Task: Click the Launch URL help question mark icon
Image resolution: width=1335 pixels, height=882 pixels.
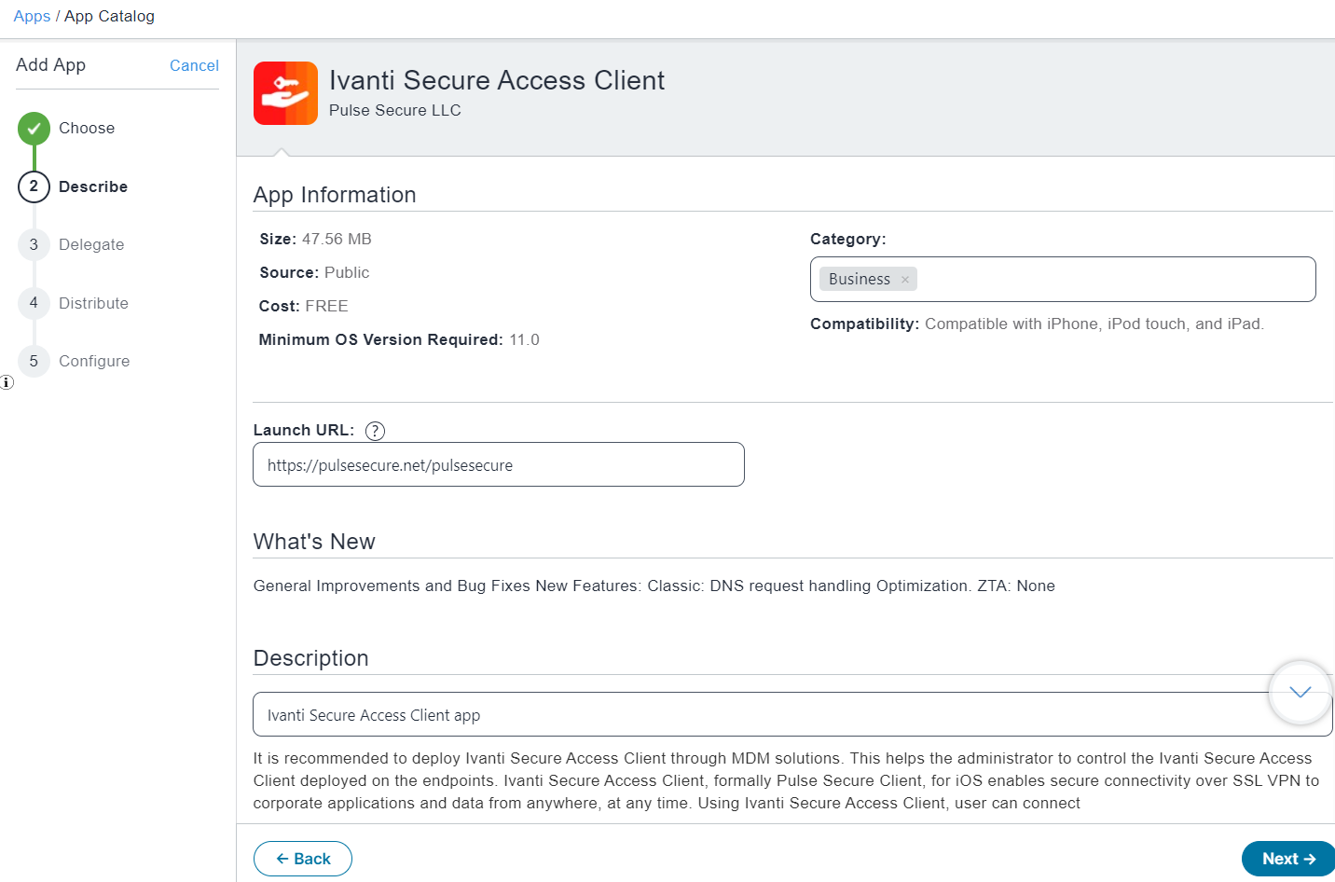Action: (375, 431)
